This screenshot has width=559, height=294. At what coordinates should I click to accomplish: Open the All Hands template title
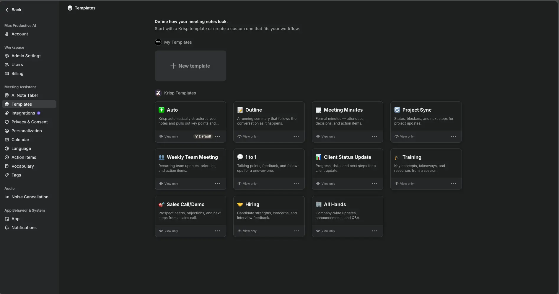(335, 204)
